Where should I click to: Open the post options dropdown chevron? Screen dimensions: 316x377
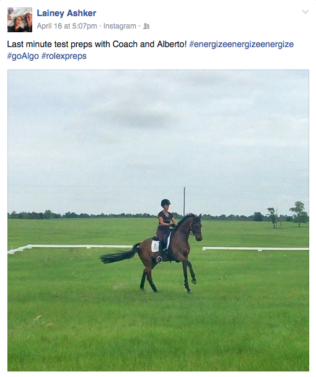click(305, 12)
